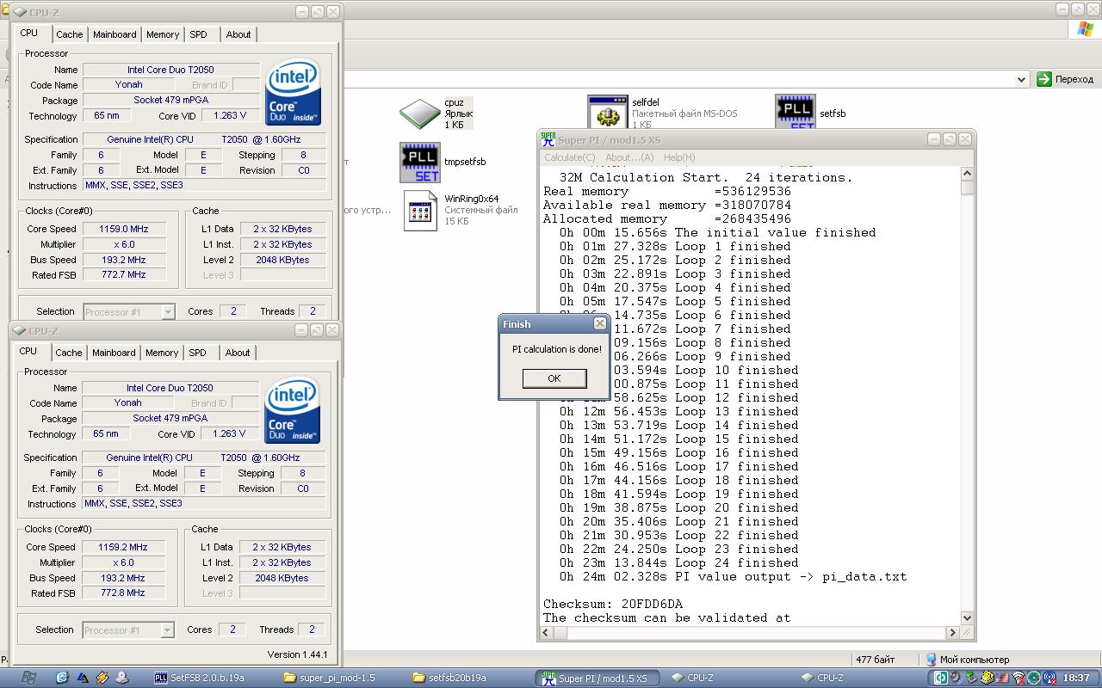
Task: Switch to super_pi_mod-1.5 folder taskbar button
Action: click(342, 678)
